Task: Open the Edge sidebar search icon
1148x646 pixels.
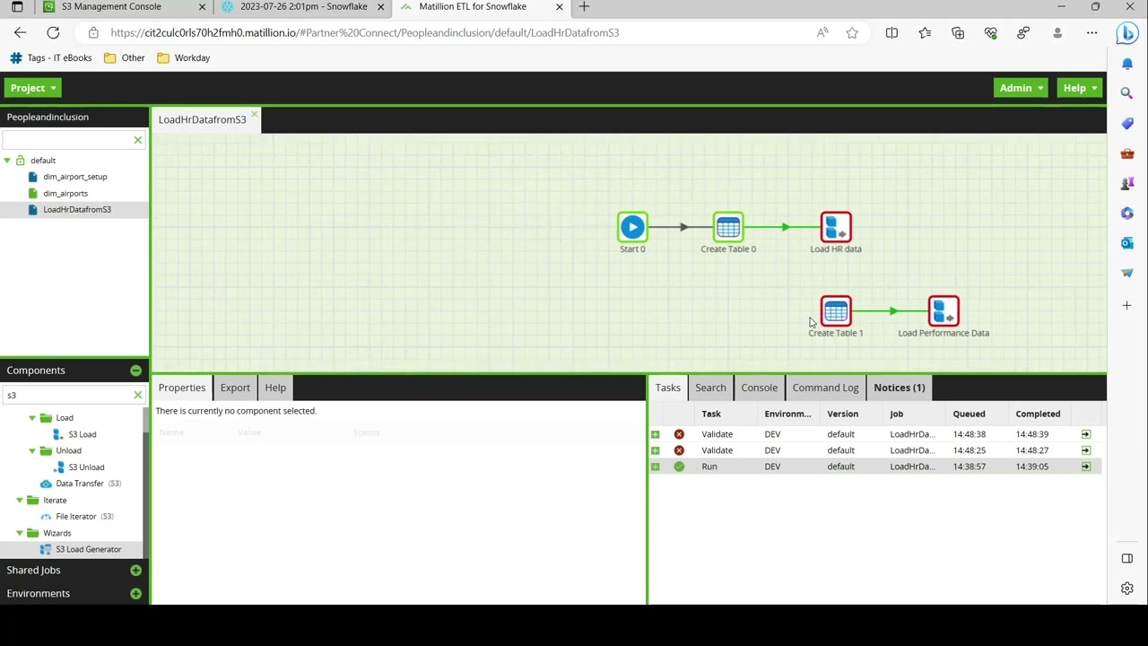Action: tap(1127, 93)
